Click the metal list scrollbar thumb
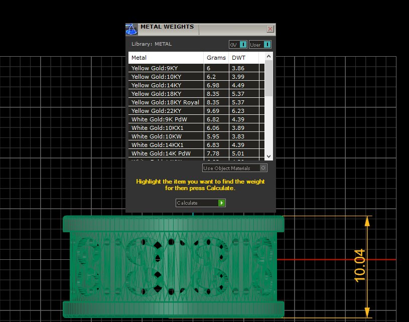Screen dimensions: 409x322 [268, 78]
